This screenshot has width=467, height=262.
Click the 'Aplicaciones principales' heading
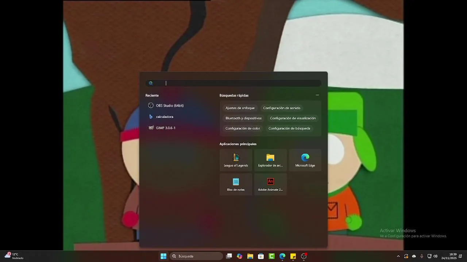point(238,144)
